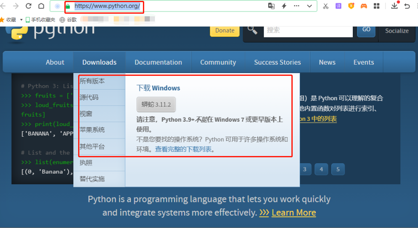
Task: Click the Learn More link
Action: (x=294, y=213)
